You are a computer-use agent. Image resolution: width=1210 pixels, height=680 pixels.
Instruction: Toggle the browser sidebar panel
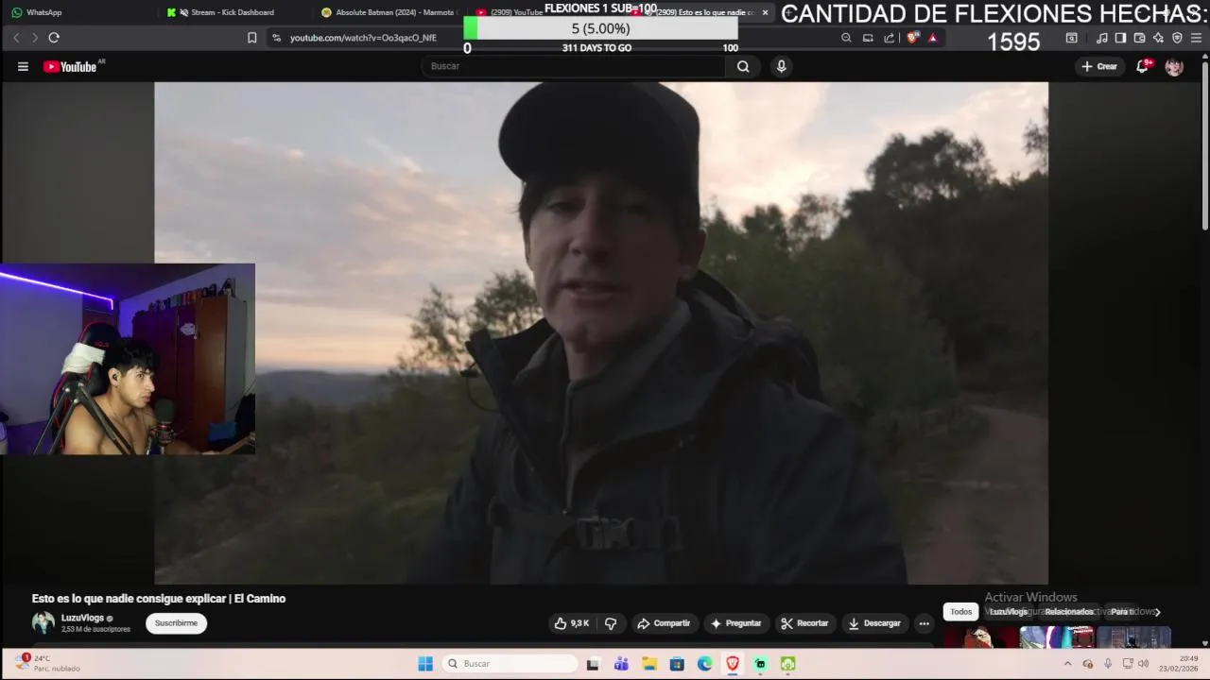coord(1120,38)
